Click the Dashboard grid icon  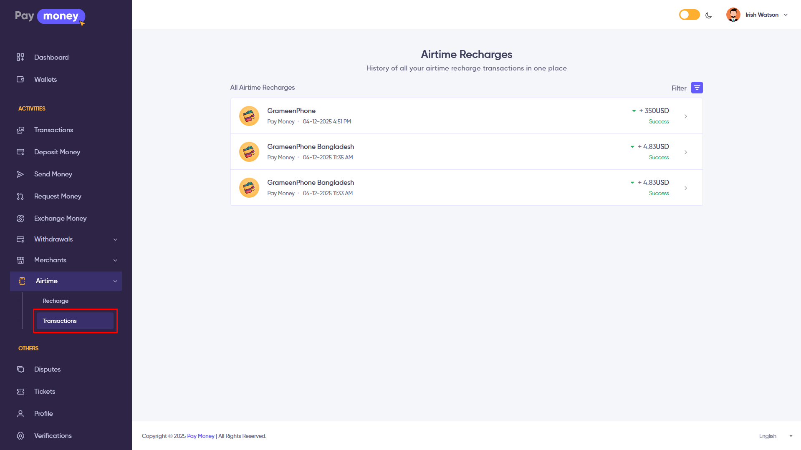coord(20,57)
